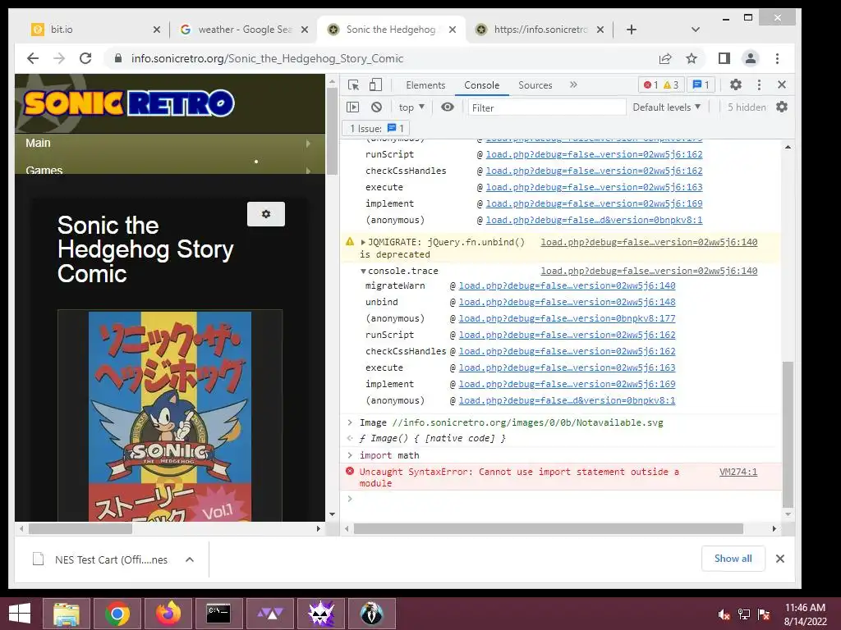Screen dimensions: 841x630
Task: Expand the JQMIGRATE unbind warning
Action: click(363, 242)
